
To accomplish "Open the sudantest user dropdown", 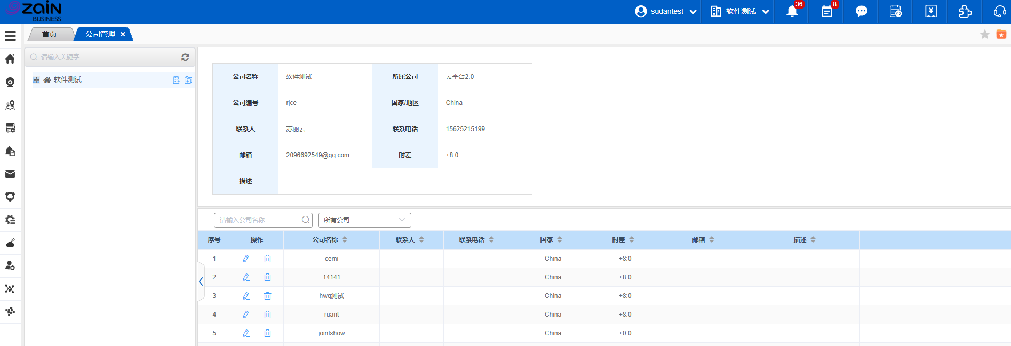I will click(666, 12).
